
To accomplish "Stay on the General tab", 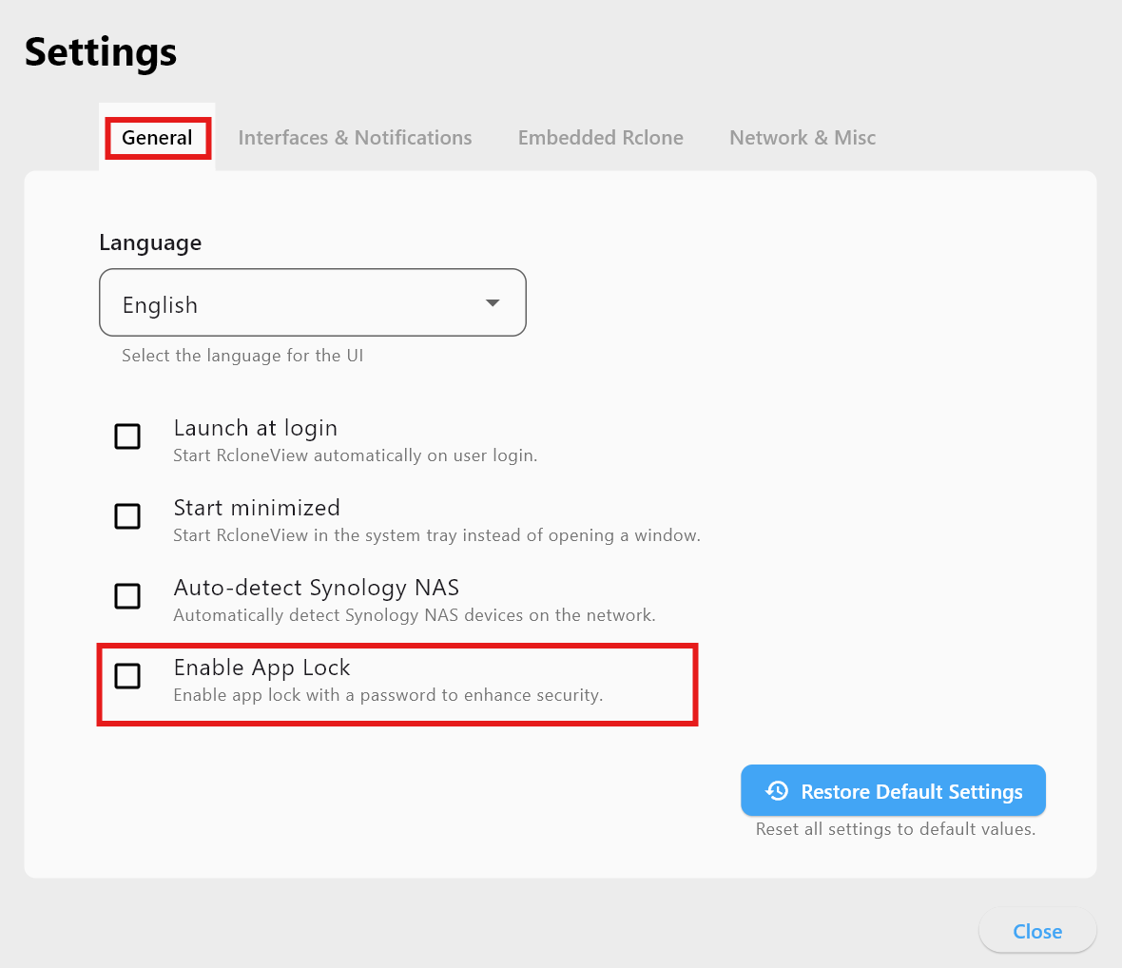I will tap(157, 137).
